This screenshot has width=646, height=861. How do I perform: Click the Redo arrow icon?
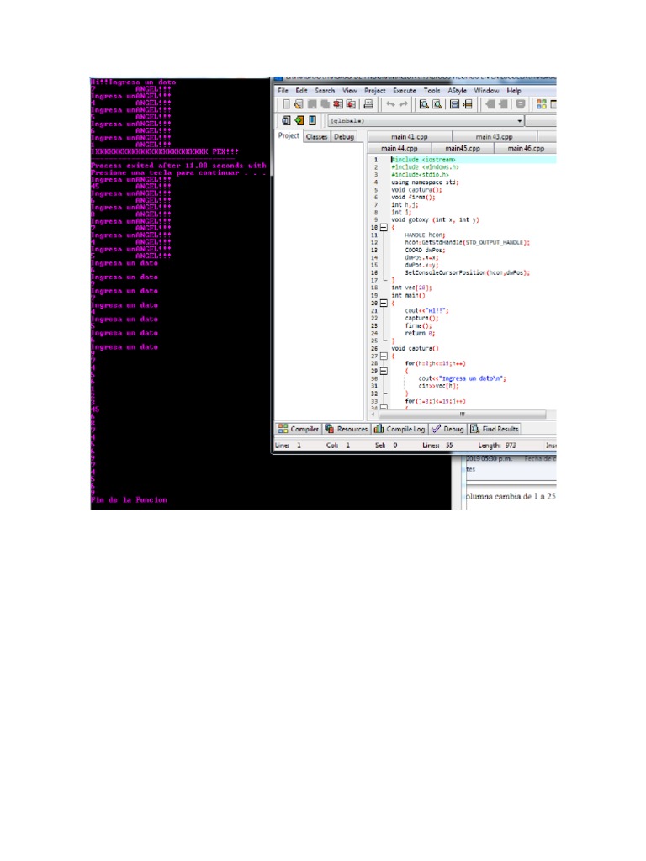404,103
